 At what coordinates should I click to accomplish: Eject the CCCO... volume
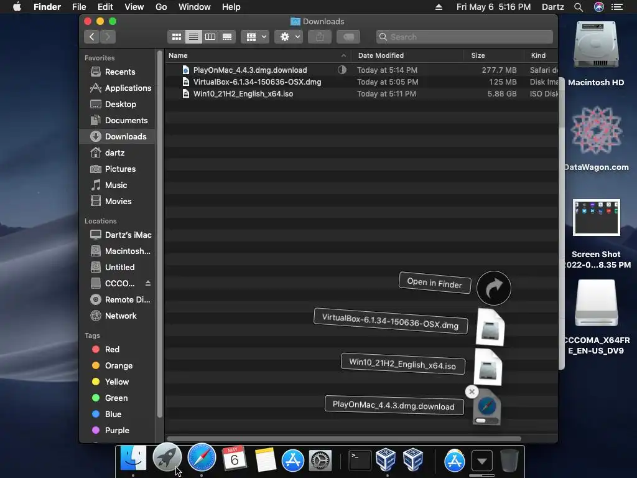coord(148,283)
